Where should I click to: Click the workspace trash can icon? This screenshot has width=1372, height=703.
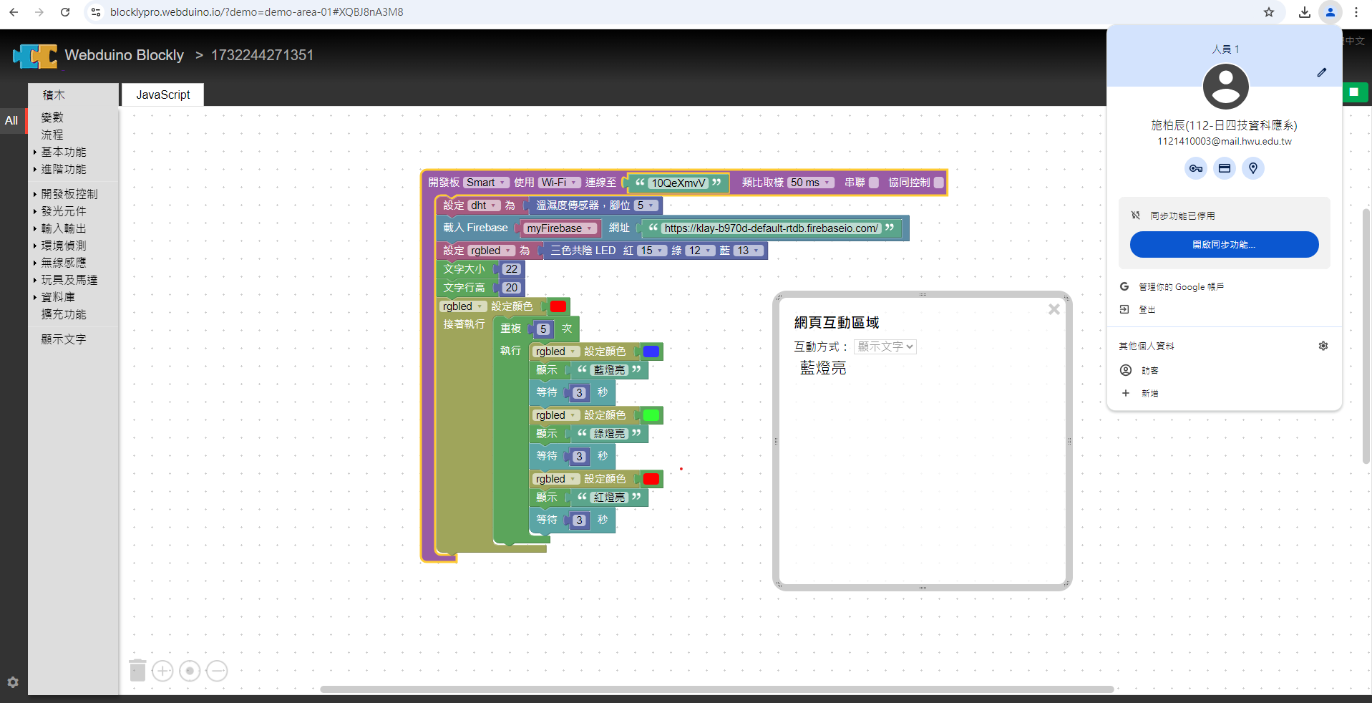click(137, 670)
